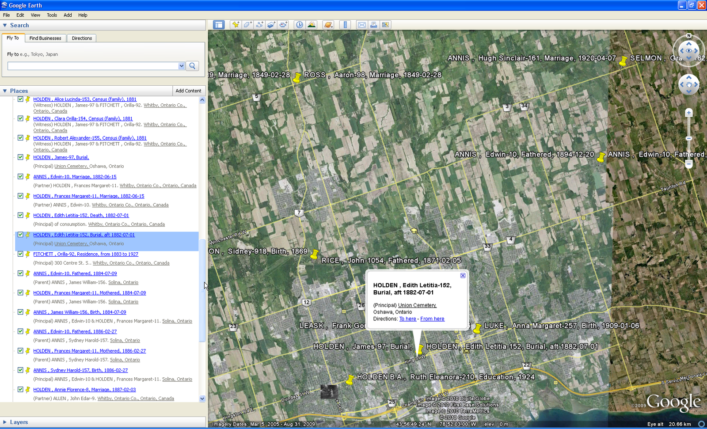Switch to the Find Businesses tab
This screenshot has width=707, height=429.
45,38
